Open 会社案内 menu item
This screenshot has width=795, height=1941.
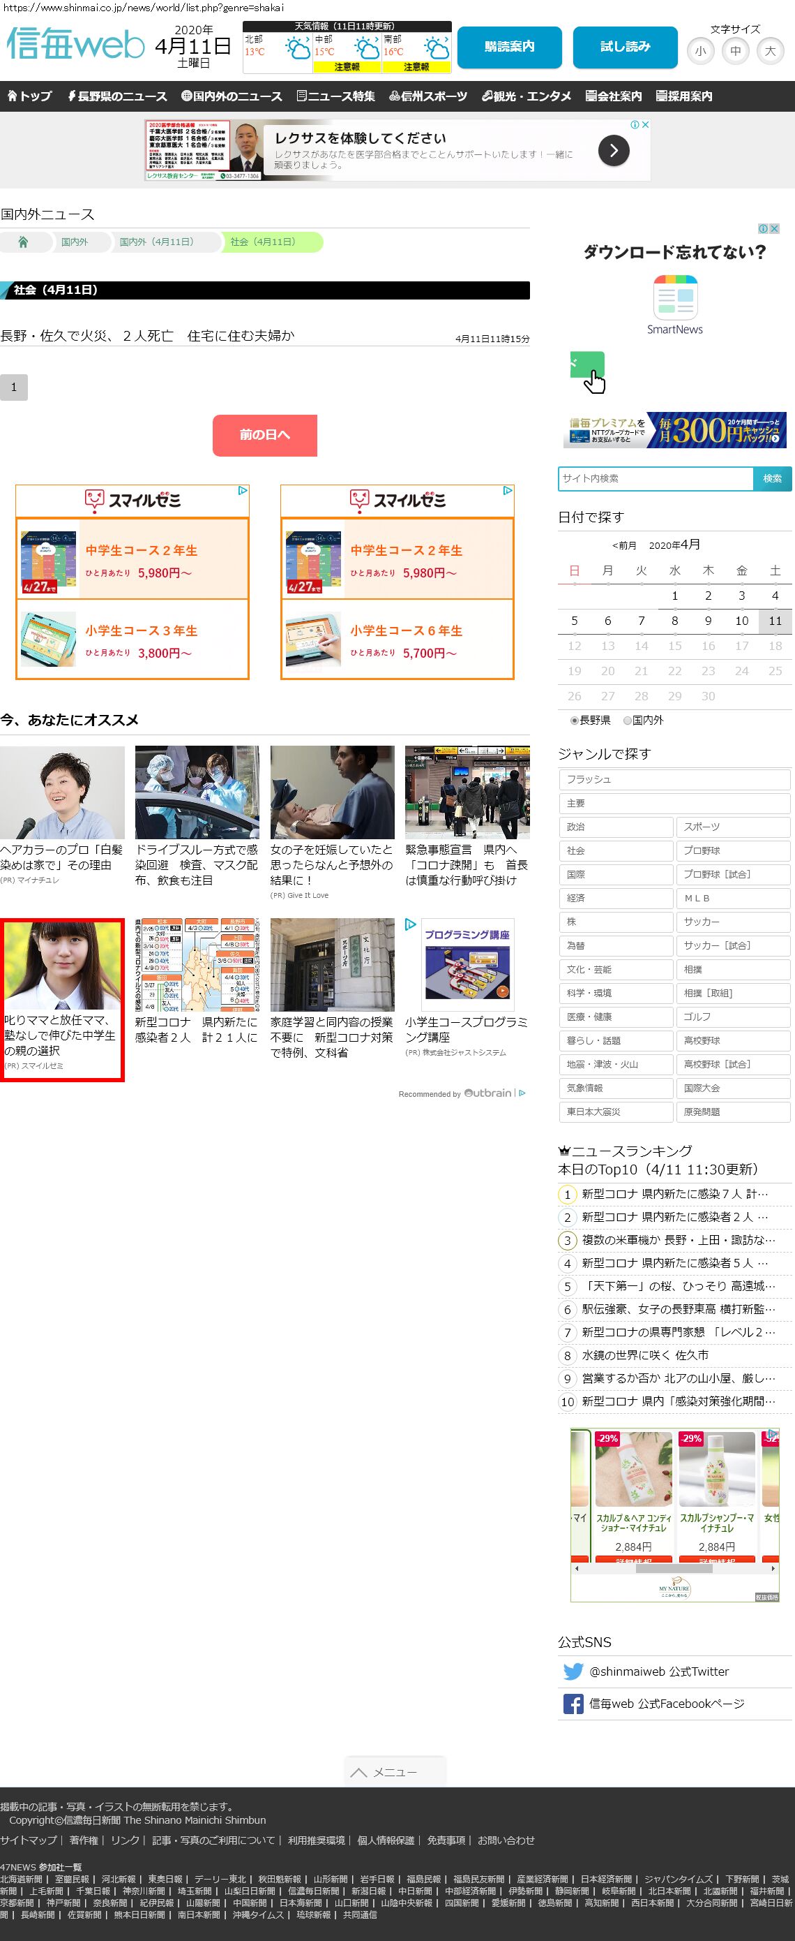coord(614,96)
